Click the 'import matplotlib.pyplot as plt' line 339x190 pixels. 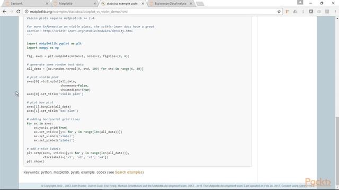click(54, 43)
